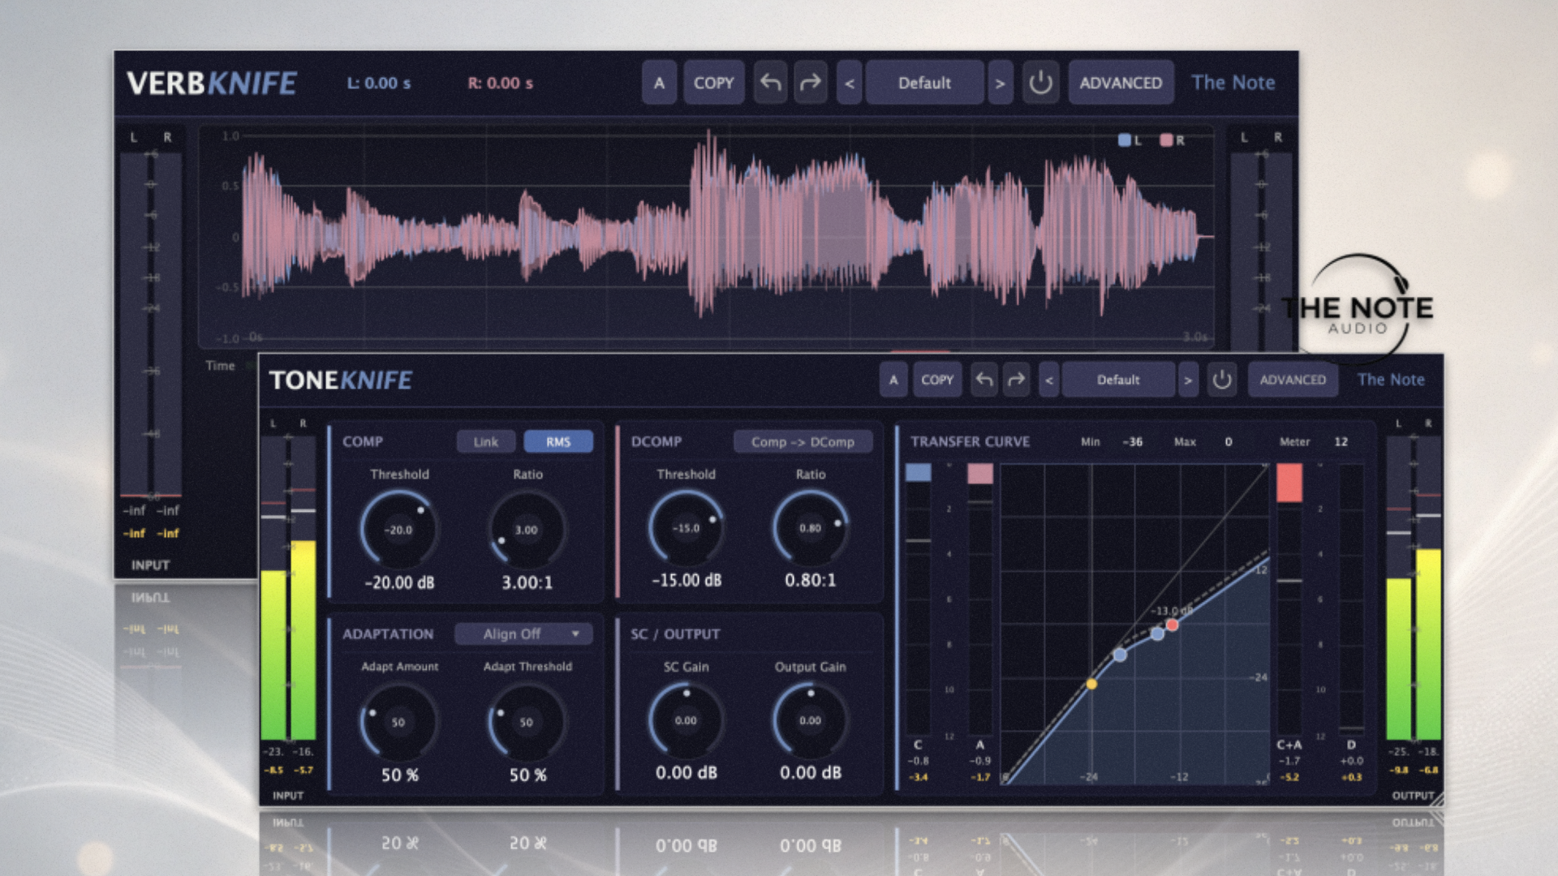The width and height of the screenshot is (1558, 876).
Task: Open the Align Off adaptation dropdown
Action: pos(523,633)
